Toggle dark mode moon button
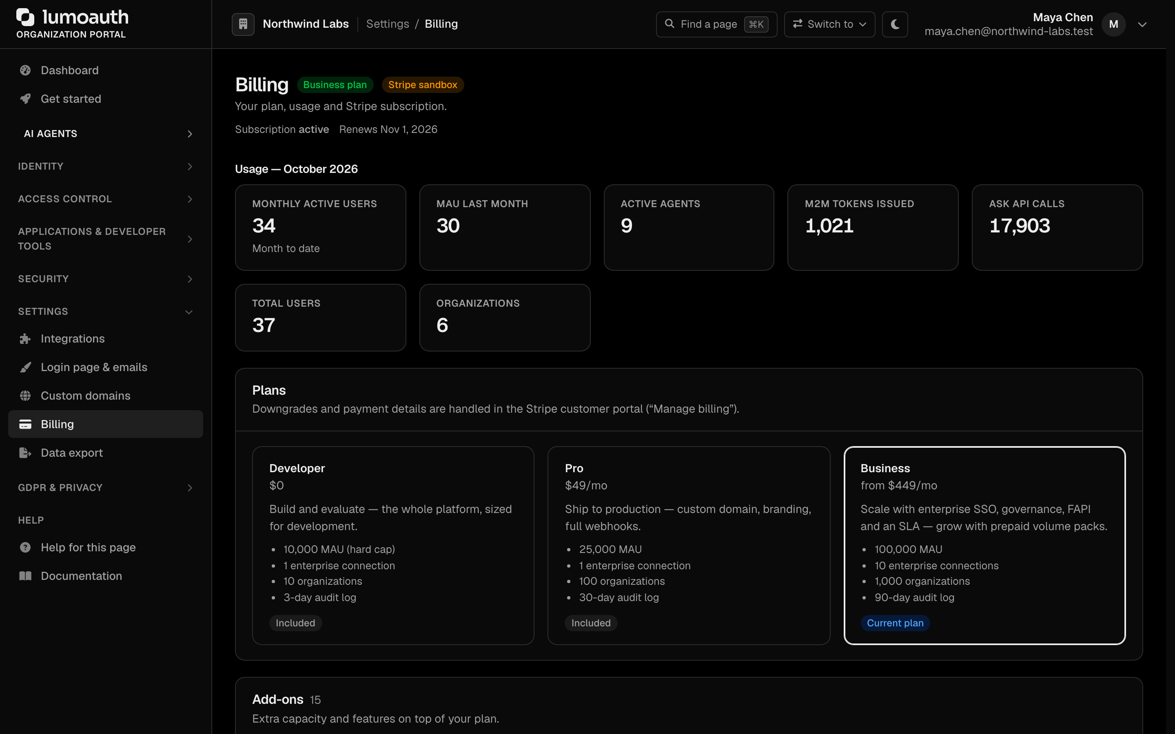The height and width of the screenshot is (734, 1175). (895, 24)
